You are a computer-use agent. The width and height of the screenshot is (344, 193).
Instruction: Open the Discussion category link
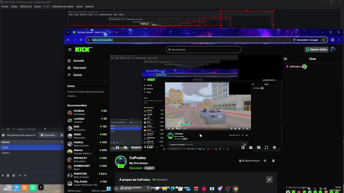tap(136, 168)
